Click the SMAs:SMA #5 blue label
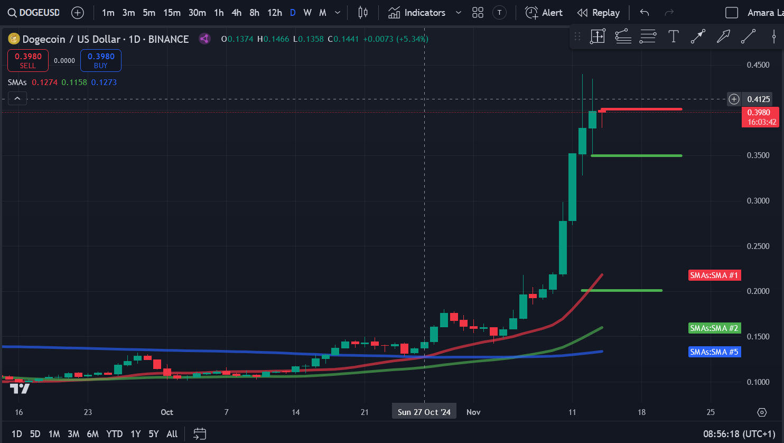784x443 pixels. pos(714,352)
